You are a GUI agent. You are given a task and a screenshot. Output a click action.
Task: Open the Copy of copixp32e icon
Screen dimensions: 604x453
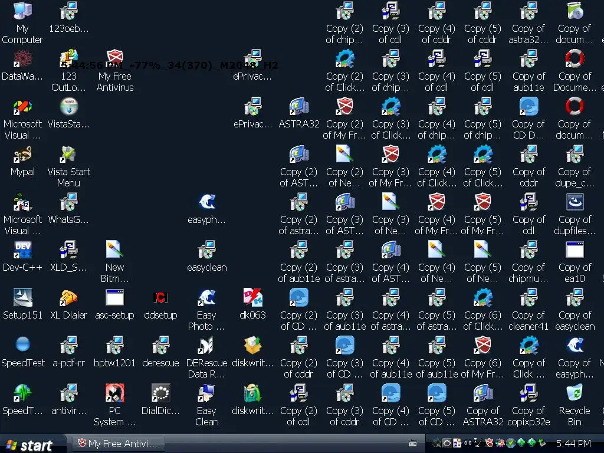528,393
